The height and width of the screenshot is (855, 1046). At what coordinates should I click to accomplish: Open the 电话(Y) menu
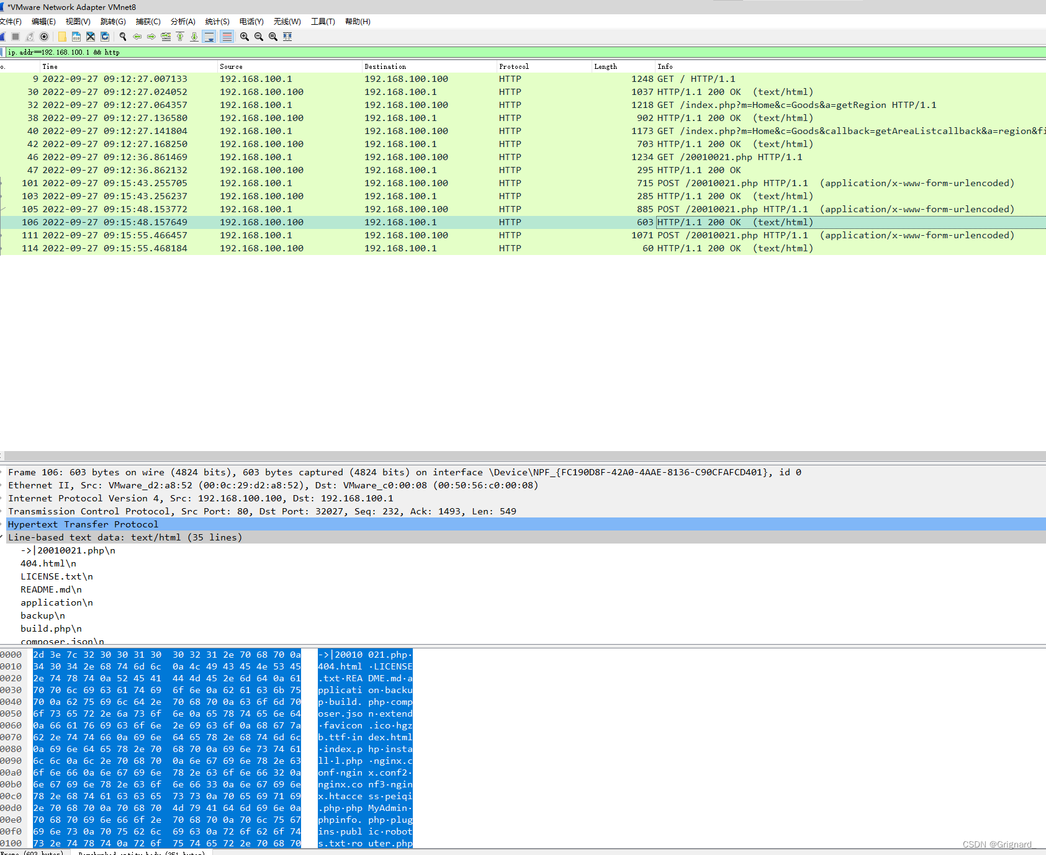tap(251, 22)
